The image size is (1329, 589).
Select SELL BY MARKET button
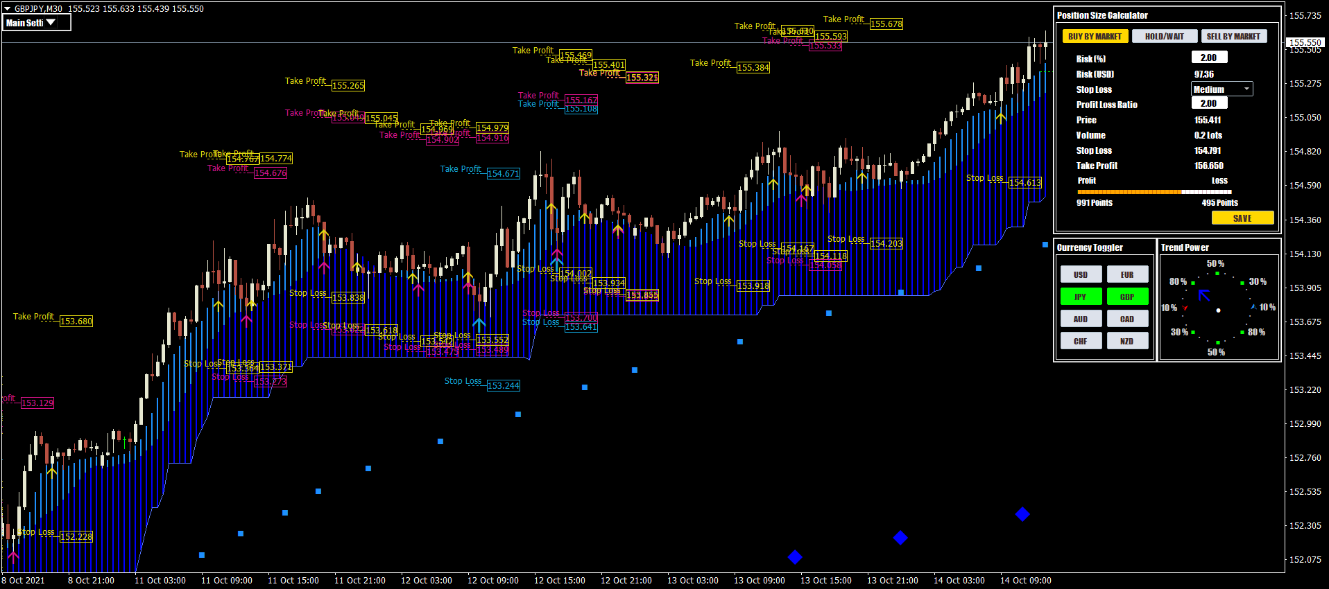(x=1233, y=36)
